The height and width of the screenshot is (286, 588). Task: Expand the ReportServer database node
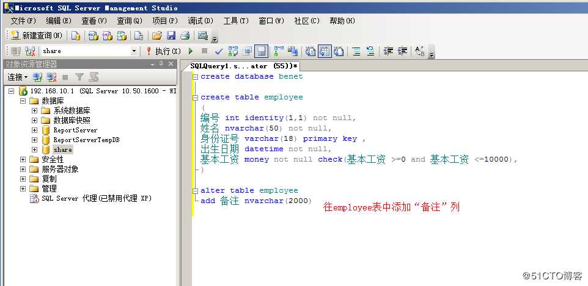click(x=34, y=130)
